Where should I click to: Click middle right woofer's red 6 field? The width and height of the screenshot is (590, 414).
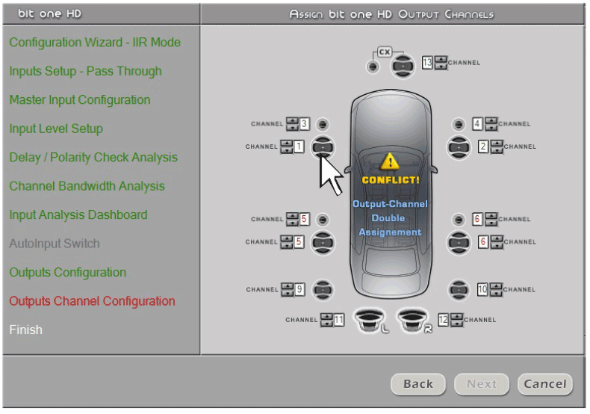[482, 241]
